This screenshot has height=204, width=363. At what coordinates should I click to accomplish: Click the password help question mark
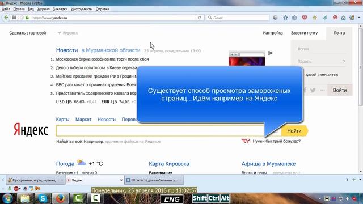344,62
